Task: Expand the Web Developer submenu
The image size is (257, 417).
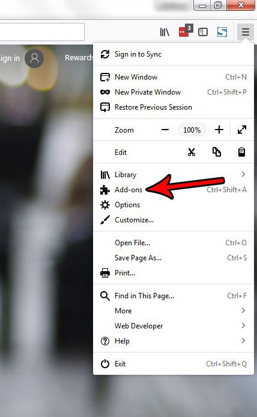Action: [x=174, y=326]
